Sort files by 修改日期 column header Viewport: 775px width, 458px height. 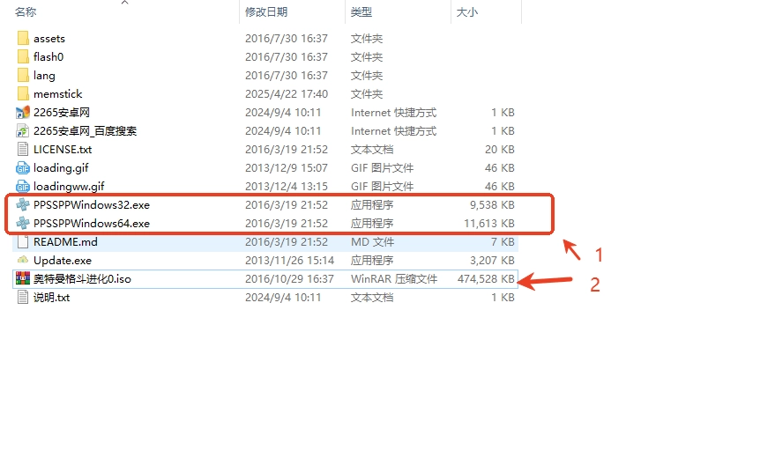pyautogui.click(x=266, y=12)
